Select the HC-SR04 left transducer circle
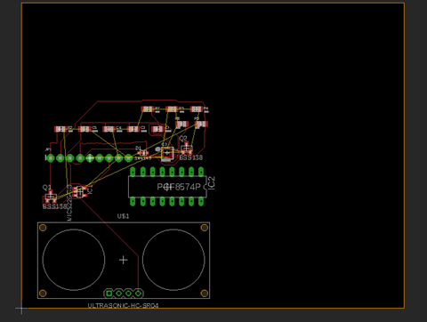 (74, 260)
